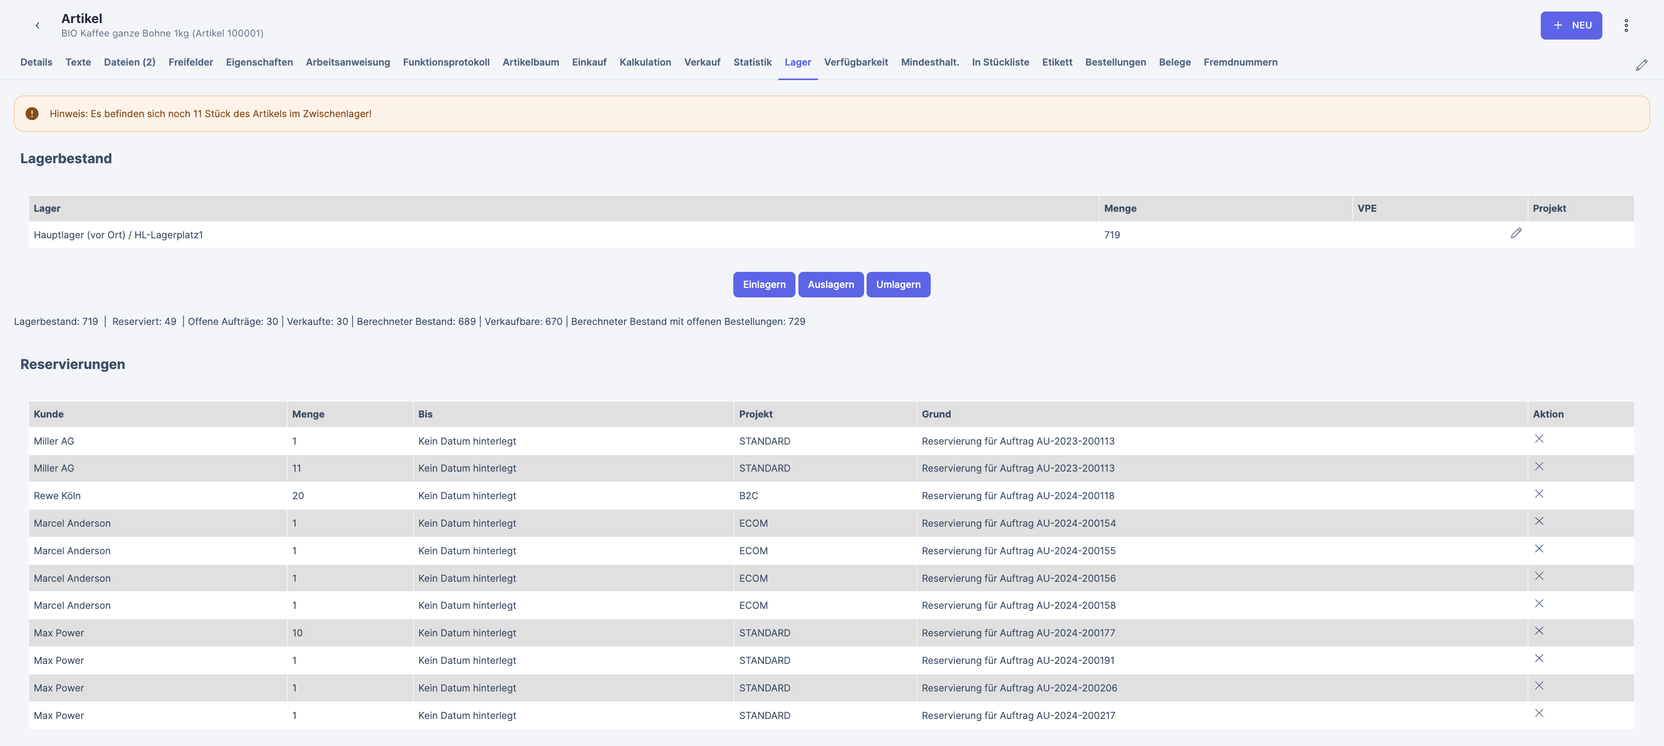Click the warning icon in Hinweis banner
The image size is (1664, 746).
[32, 114]
